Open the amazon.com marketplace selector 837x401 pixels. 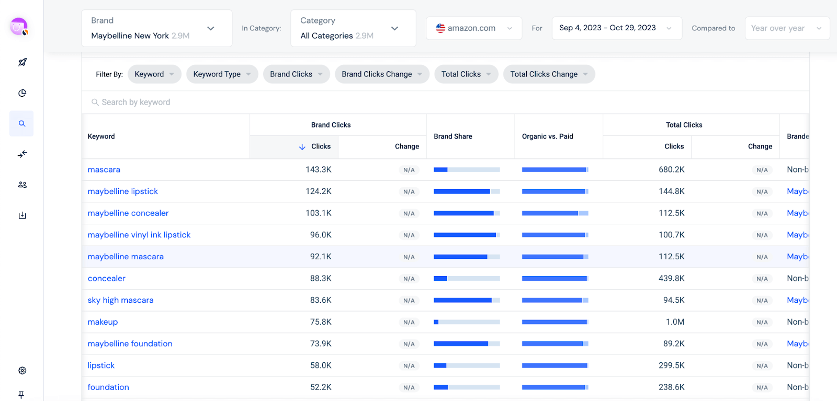(x=473, y=28)
